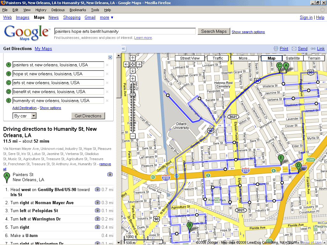Open camera icon for step 1 Gentilly Blvd
The image size is (327, 245).
(97, 189)
